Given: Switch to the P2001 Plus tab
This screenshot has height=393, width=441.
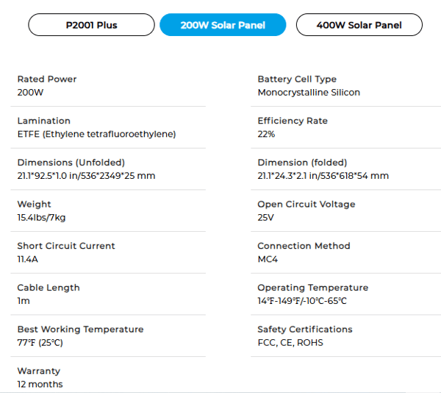Looking at the screenshot, I should (x=91, y=25).
